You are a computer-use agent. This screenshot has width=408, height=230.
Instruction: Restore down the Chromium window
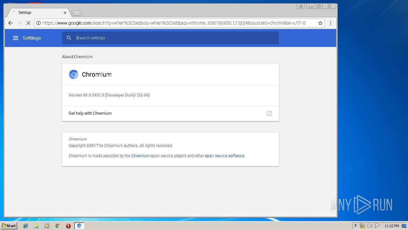click(319, 6)
